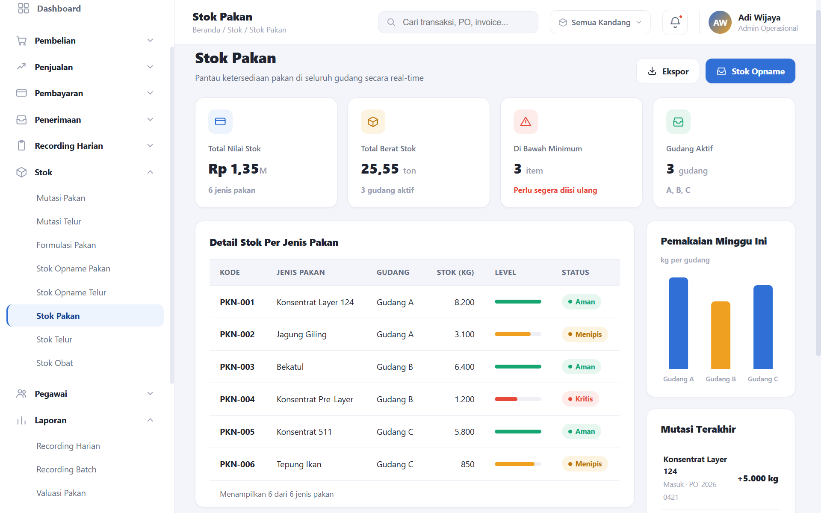
Task: Collapse the Stok menu chevron
Action: click(x=150, y=172)
